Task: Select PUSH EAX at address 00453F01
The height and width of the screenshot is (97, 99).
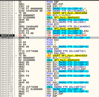Action: (x=53, y=85)
